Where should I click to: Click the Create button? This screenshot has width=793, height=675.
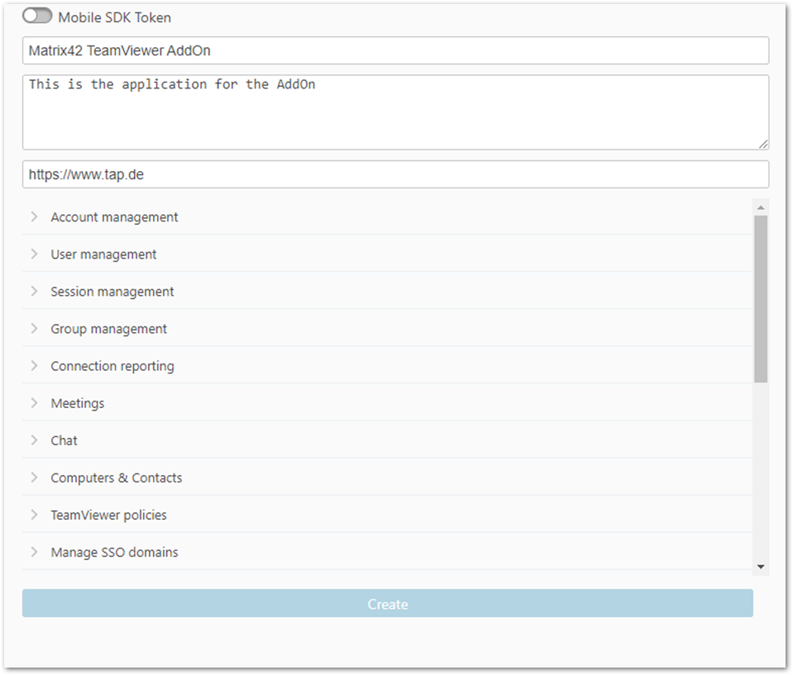click(387, 603)
